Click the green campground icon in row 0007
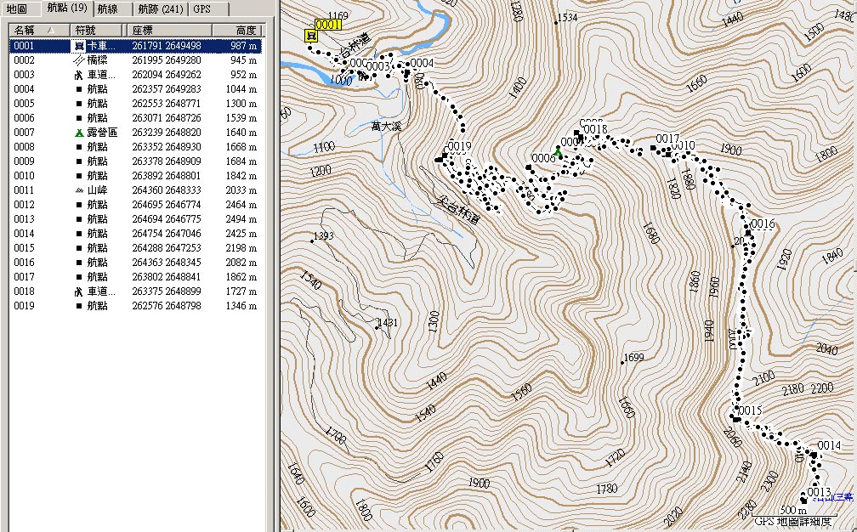857x532 pixels. [79, 133]
